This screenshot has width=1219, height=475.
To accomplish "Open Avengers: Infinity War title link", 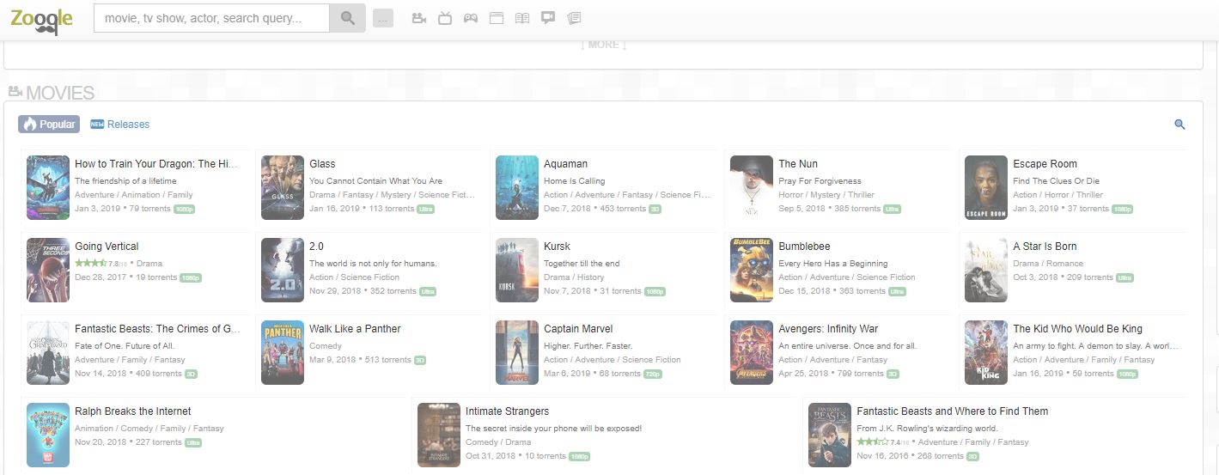I will [828, 329].
